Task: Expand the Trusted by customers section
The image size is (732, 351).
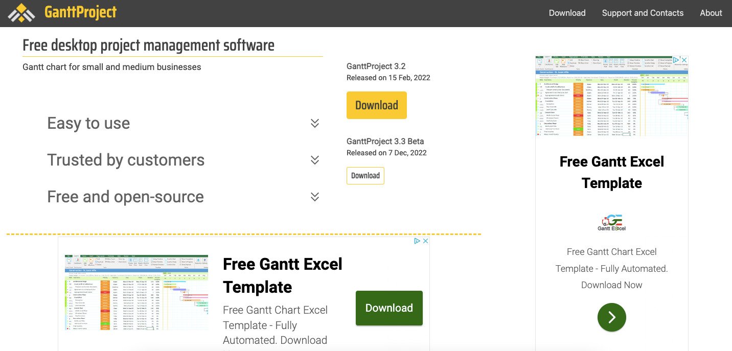Action: click(315, 160)
